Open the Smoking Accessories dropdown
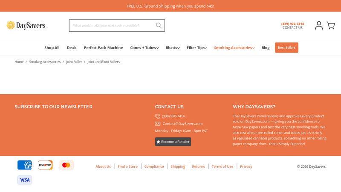Viewport: 341px width, 192px height. pyautogui.click(x=234, y=48)
